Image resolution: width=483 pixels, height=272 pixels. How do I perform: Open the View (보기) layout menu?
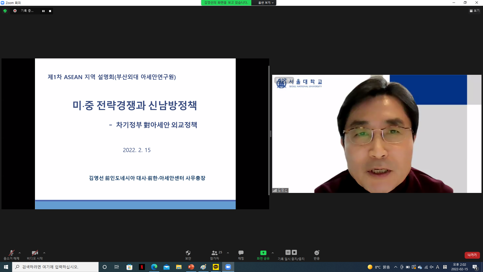coord(474,11)
